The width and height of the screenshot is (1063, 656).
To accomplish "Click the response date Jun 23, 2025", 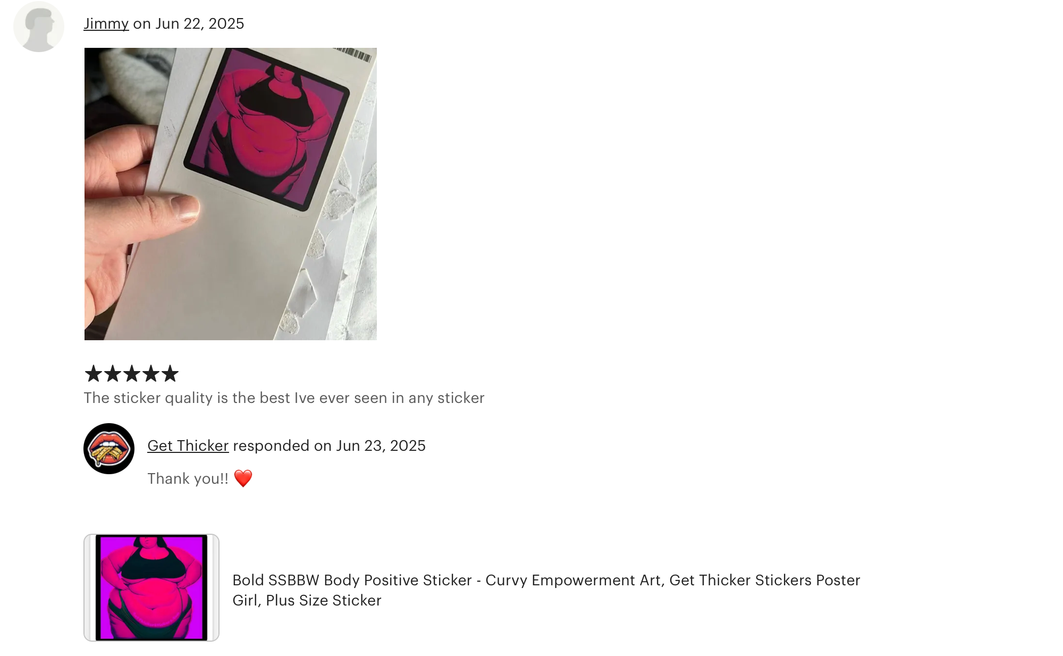I will click(381, 445).
